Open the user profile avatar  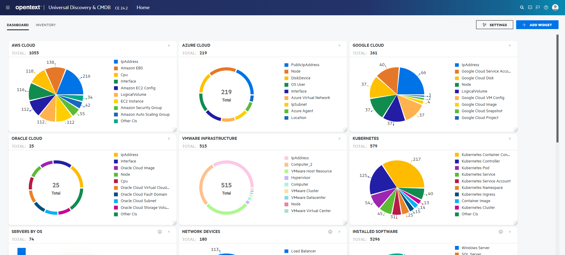tap(555, 7)
